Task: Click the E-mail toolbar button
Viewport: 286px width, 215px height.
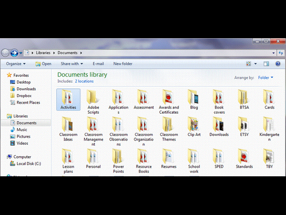Action: click(98, 64)
